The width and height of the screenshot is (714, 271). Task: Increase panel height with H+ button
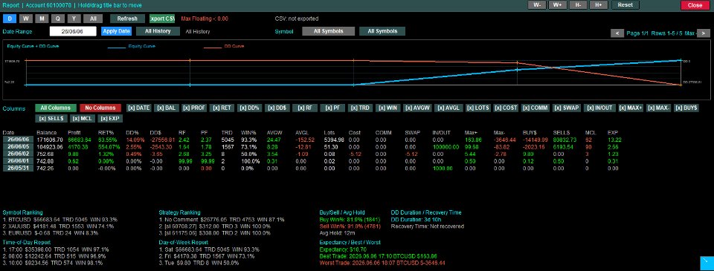pyautogui.click(x=598, y=5)
